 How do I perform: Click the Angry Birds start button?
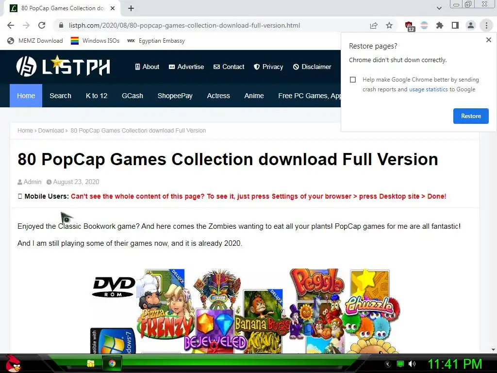coord(13,363)
